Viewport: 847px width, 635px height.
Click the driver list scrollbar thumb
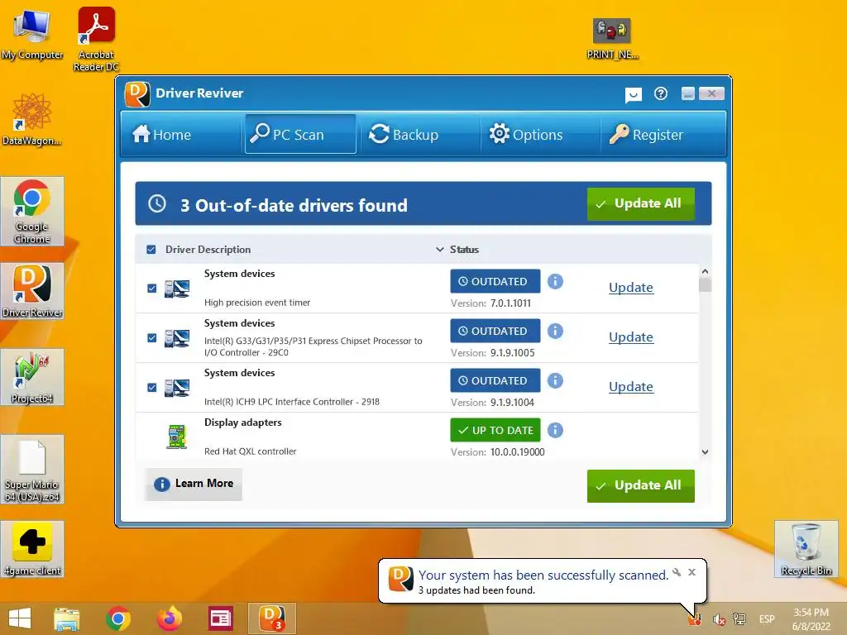coord(705,284)
